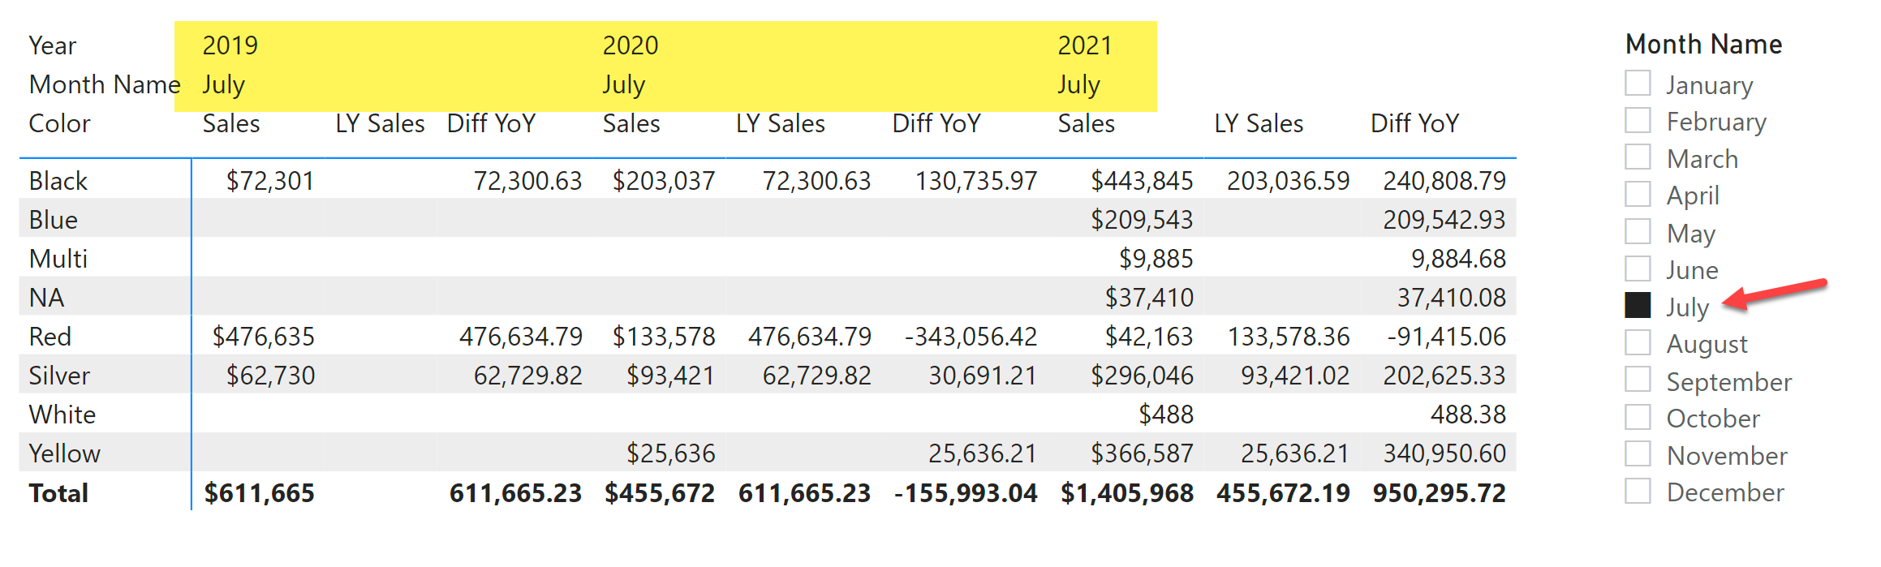
Task: Check the January month checkbox
Action: pyautogui.click(x=1638, y=84)
